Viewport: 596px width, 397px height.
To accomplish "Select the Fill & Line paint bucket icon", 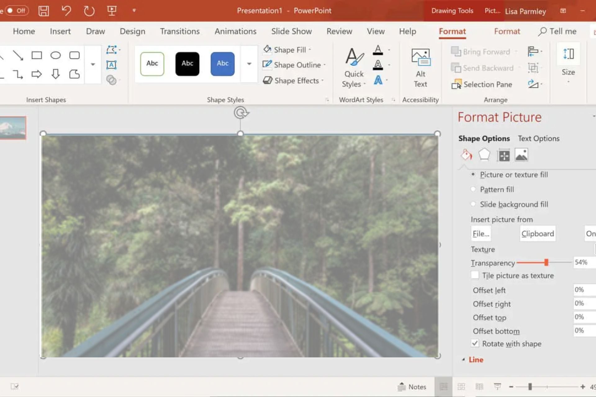I will (x=466, y=155).
